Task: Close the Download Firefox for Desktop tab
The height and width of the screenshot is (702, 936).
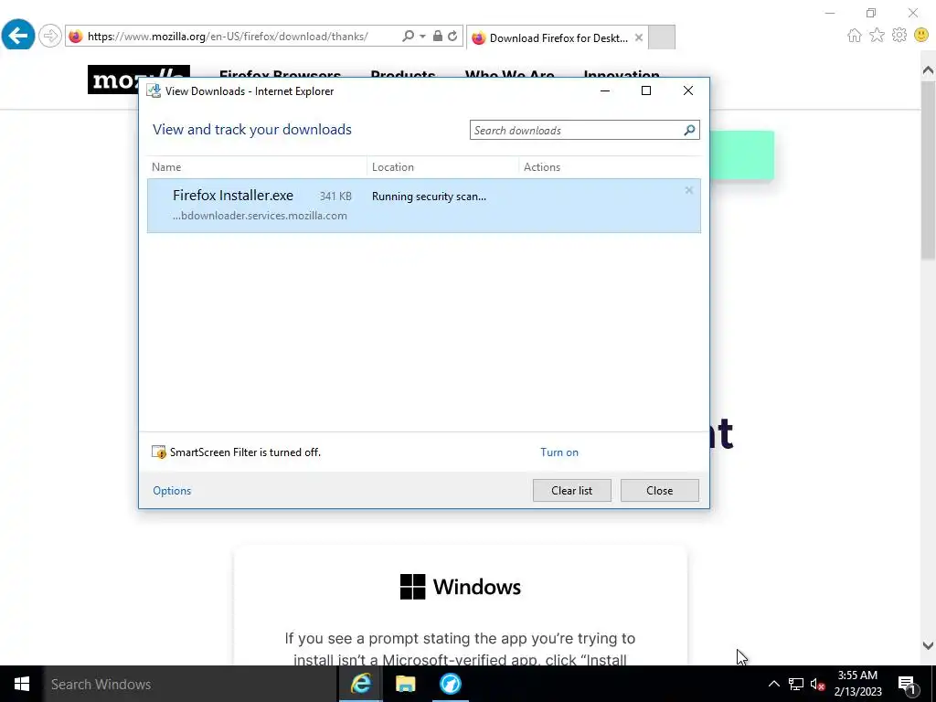Action: point(639,37)
